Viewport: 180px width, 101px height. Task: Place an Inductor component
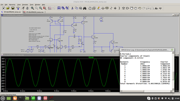pyautogui.click(x=119, y=8)
